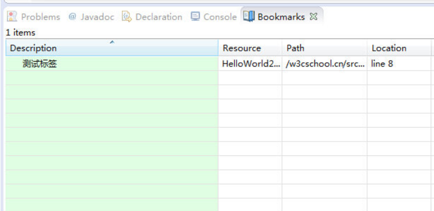Sort by the Location column header
Viewport: 434px width, 211px height.
[x=399, y=48]
